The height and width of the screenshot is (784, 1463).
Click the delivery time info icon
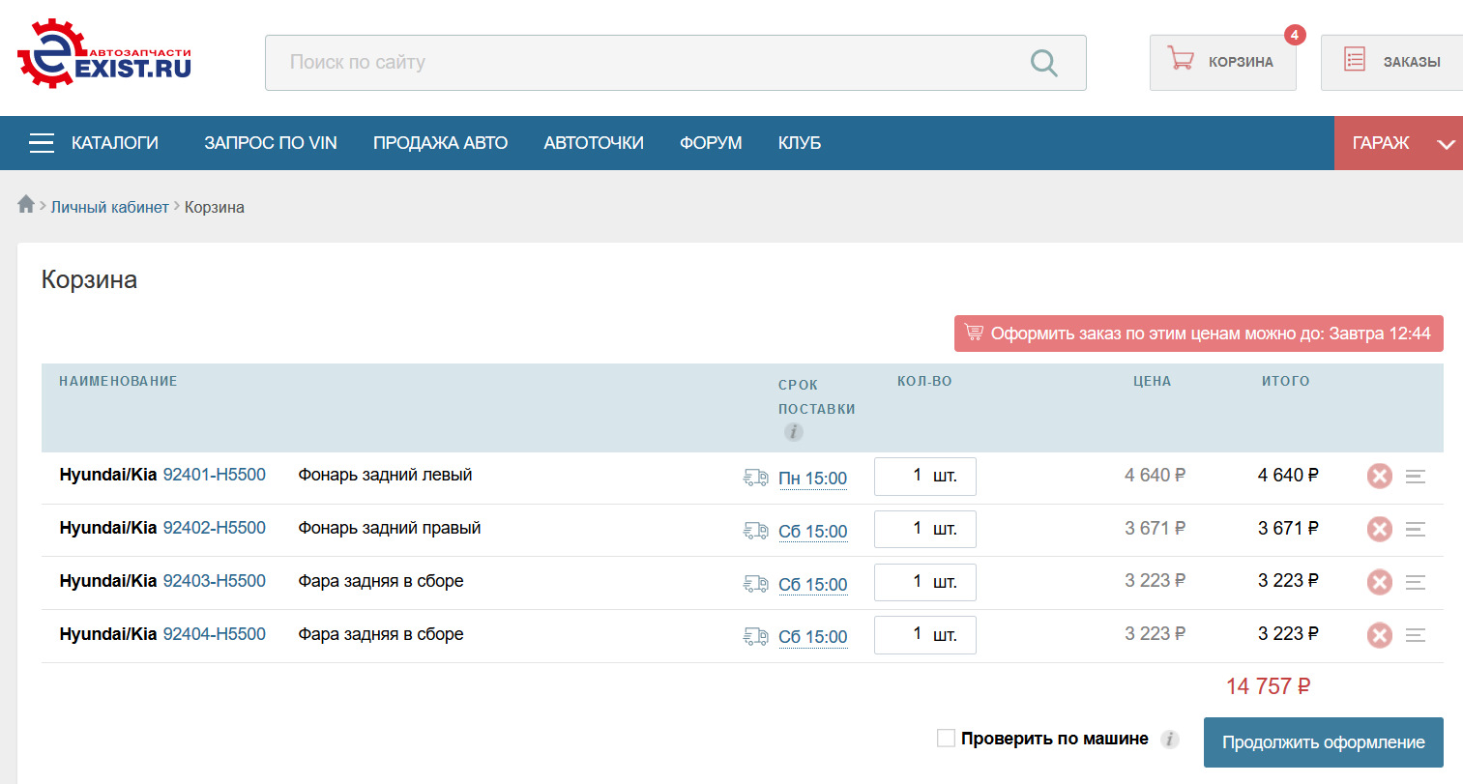[793, 432]
